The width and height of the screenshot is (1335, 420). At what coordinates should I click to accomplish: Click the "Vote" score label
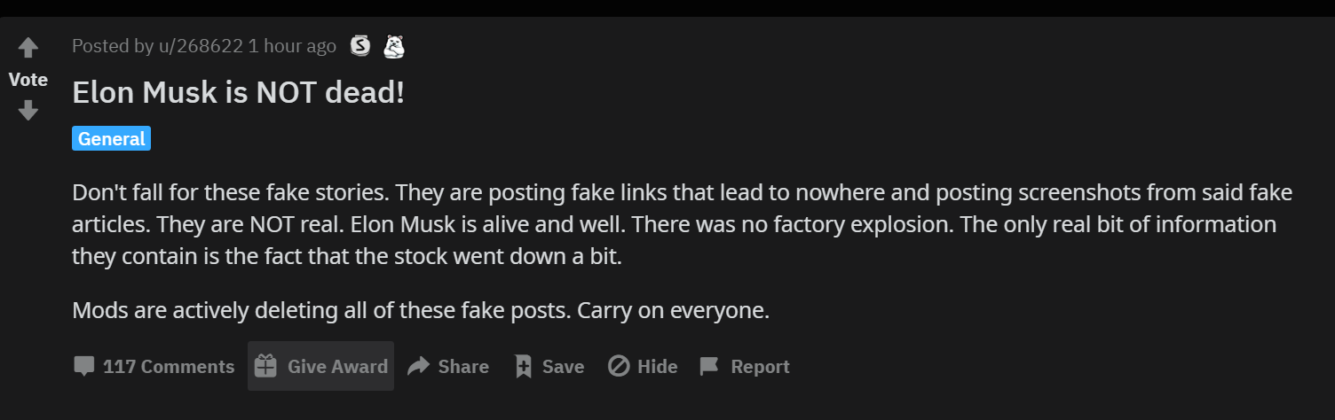coord(28,80)
